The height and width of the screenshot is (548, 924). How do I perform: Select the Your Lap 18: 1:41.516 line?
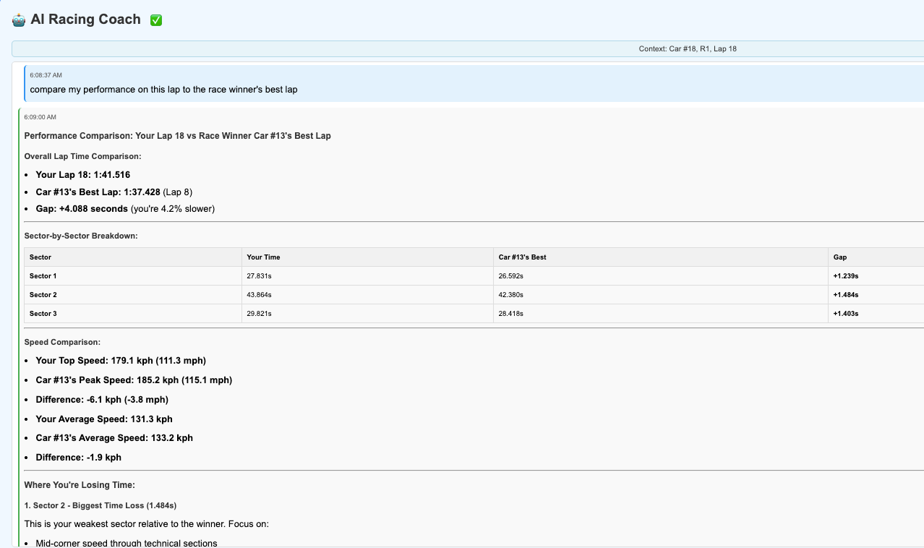point(82,175)
